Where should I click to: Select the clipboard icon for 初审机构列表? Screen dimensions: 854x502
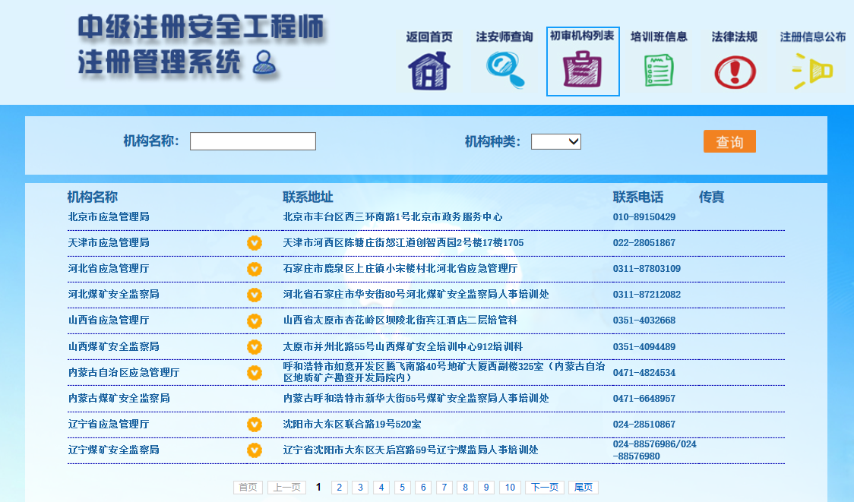582,70
